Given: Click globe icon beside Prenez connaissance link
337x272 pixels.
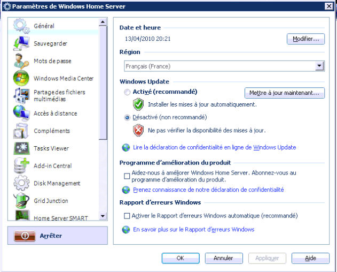Looking at the screenshot, I should pyautogui.click(x=126, y=190).
